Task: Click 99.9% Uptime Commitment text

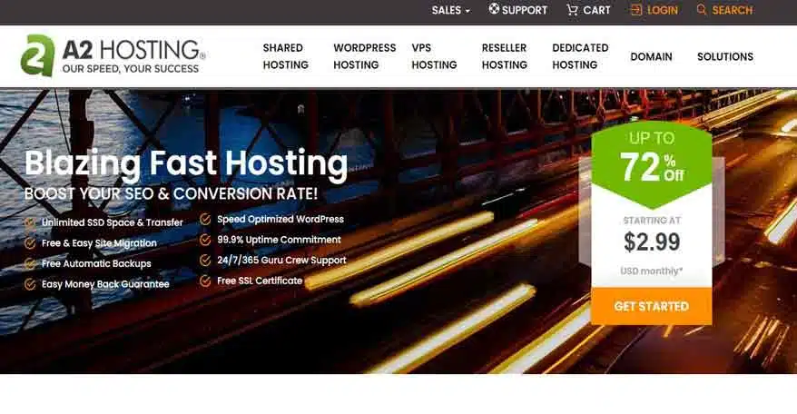Action: pyautogui.click(x=279, y=240)
